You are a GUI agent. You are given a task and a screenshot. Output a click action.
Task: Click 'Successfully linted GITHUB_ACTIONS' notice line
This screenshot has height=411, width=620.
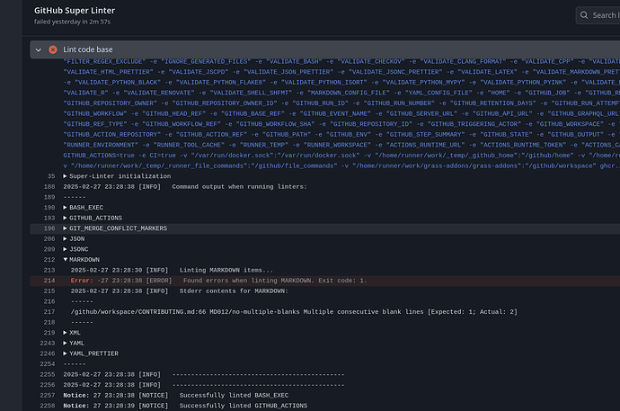[185, 406]
